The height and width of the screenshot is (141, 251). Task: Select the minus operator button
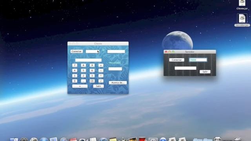pyautogui.click(x=101, y=70)
